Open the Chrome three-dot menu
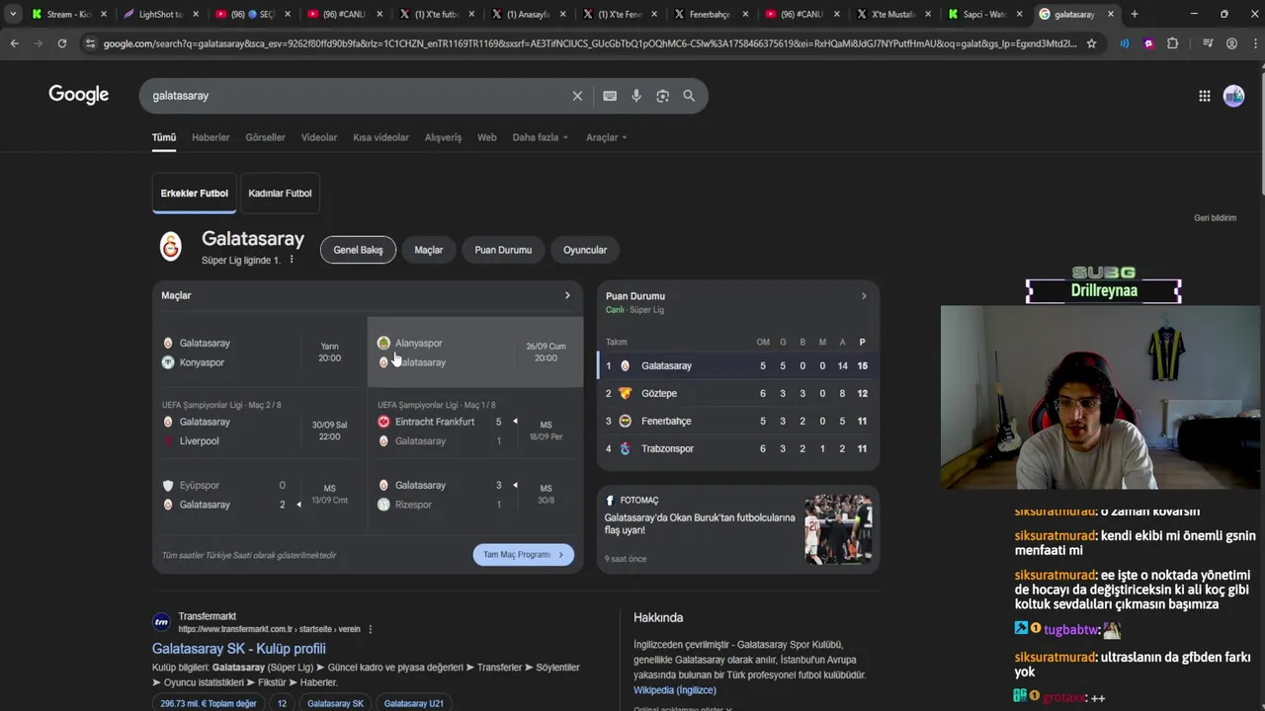 click(x=1253, y=43)
